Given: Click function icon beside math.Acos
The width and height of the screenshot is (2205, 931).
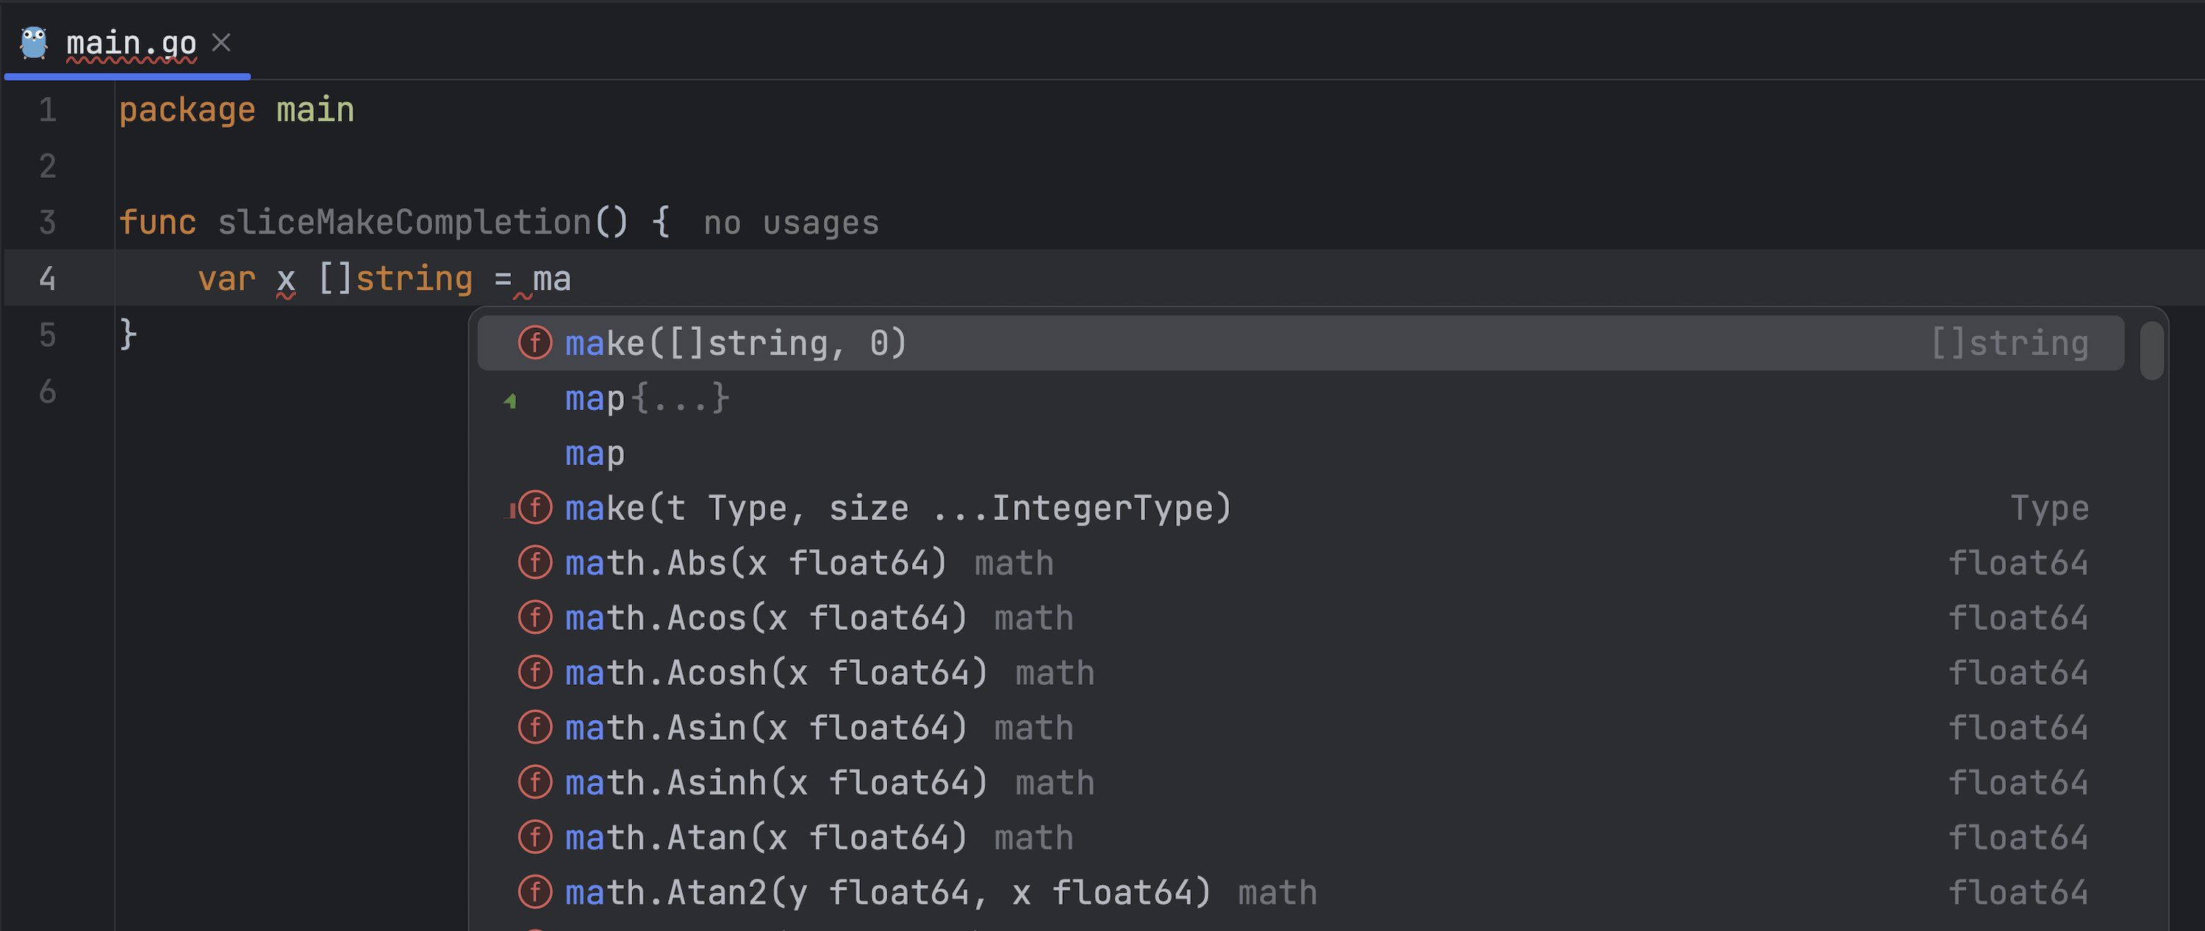Looking at the screenshot, I should pyautogui.click(x=535, y=618).
